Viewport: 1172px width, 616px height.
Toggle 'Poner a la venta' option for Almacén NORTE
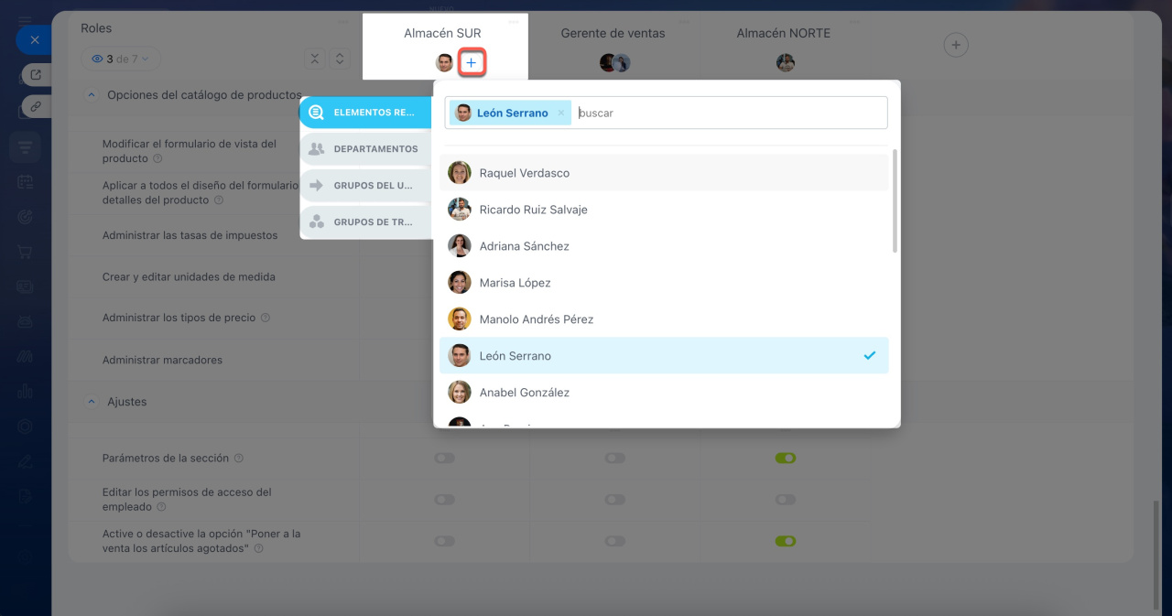785,541
